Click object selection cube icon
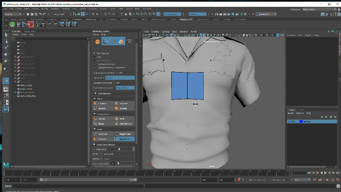Screen dimensions: 341x192 (98, 42)
